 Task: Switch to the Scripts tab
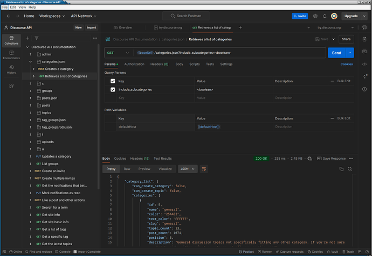pos(194,64)
